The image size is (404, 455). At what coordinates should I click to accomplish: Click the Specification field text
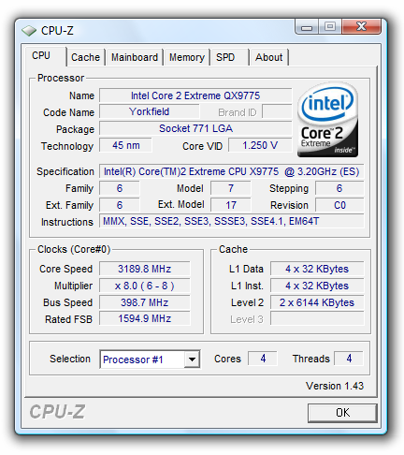tap(231, 171)
